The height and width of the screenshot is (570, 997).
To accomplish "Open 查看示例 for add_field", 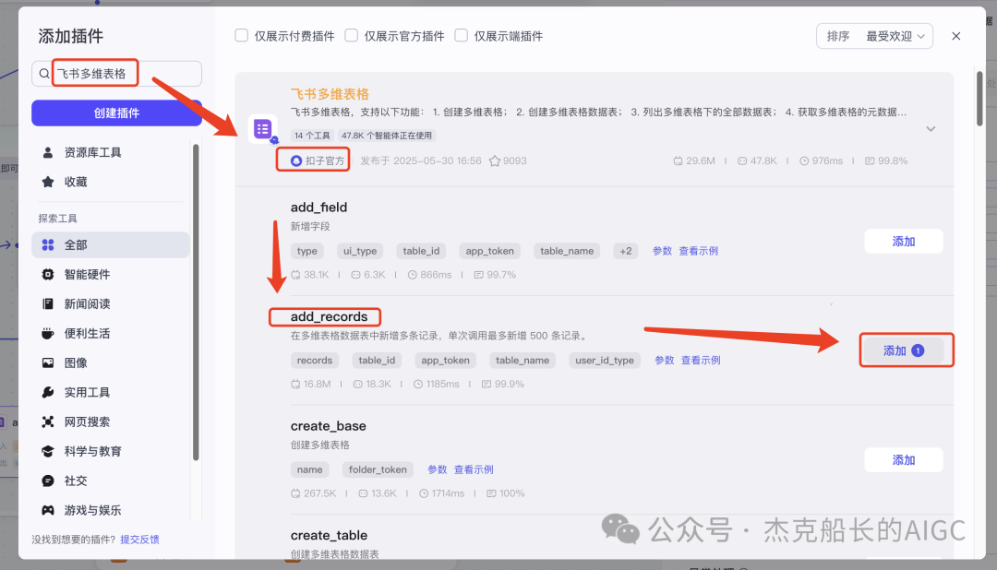I will (698, 251).
